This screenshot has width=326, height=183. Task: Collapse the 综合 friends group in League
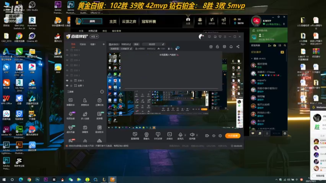(x=252, y=59)
